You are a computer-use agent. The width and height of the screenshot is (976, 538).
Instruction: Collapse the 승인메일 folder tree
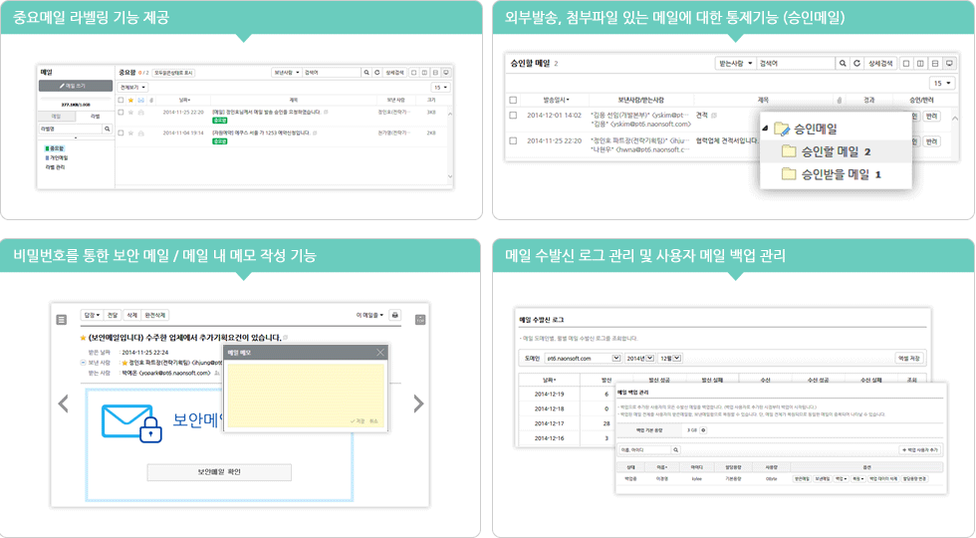click(x=765, y=130)
